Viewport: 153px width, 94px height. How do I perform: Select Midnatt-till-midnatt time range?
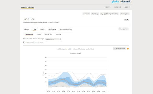coord(79,49)
